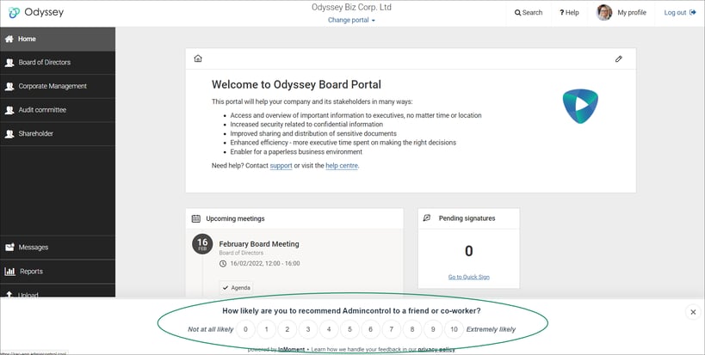Click the Pending signatures pen icon

pos(427,217)
